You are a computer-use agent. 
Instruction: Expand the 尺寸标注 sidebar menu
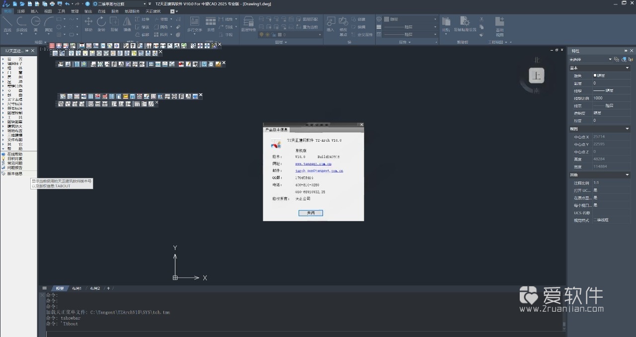tap(14, 104)
